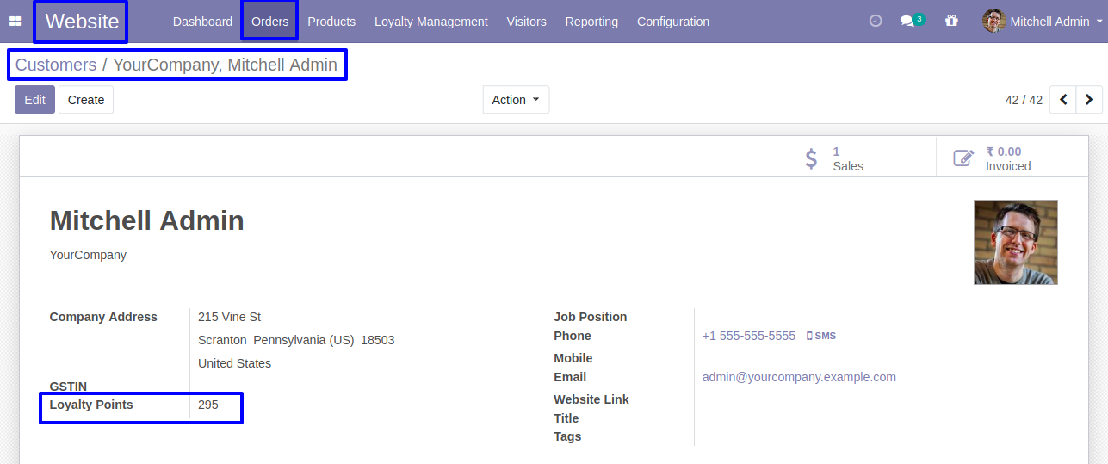1108x464 pixels.
Task: Click the Mitchell Admin avatar in navbar
Action: (993, 22)
